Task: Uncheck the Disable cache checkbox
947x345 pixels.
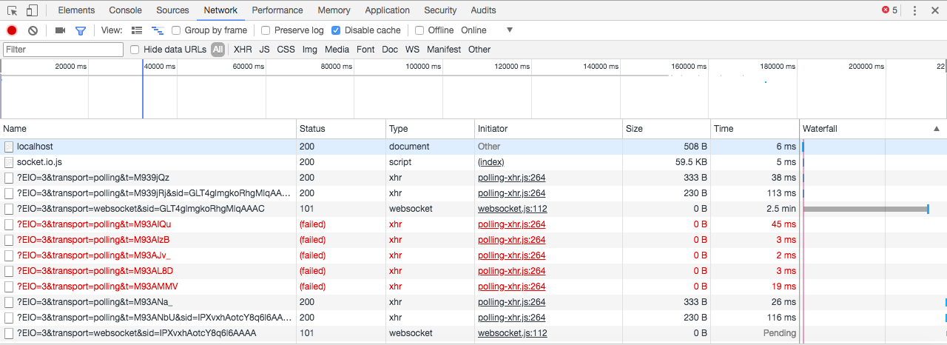Action: point(336,30)
